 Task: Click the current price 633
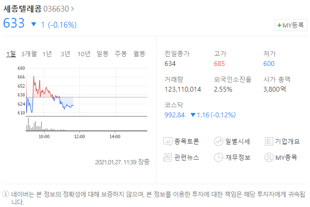[x=14, y=23]
